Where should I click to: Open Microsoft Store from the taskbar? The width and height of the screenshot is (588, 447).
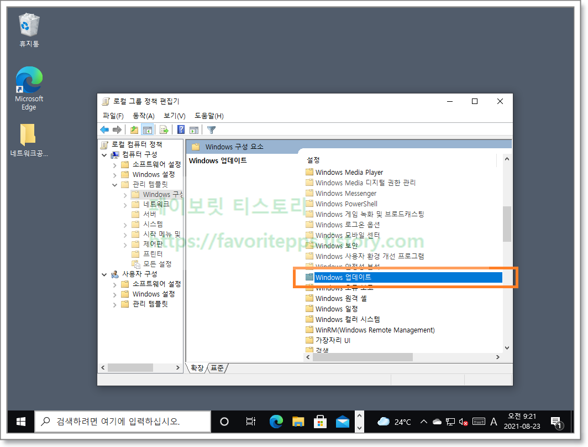(321, 422)
